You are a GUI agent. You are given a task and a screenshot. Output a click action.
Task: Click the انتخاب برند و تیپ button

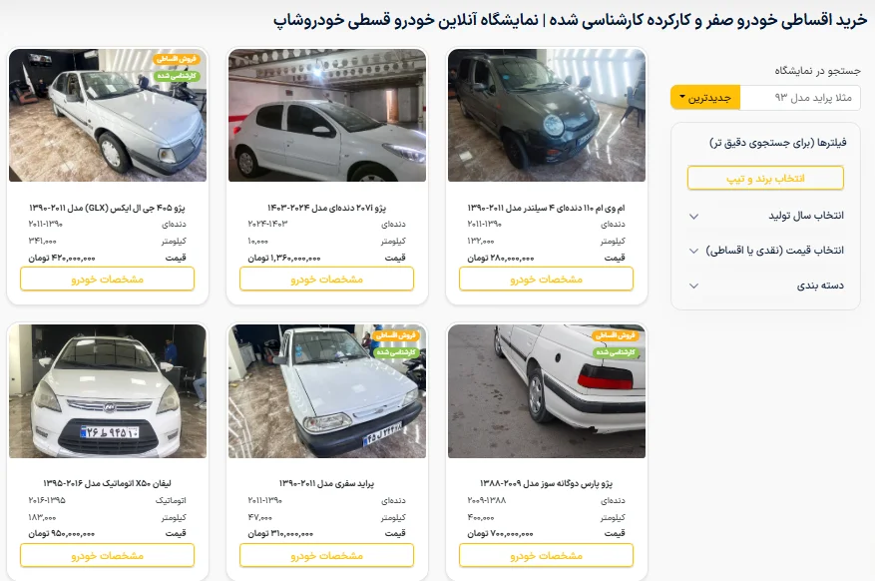pos(765,179)
